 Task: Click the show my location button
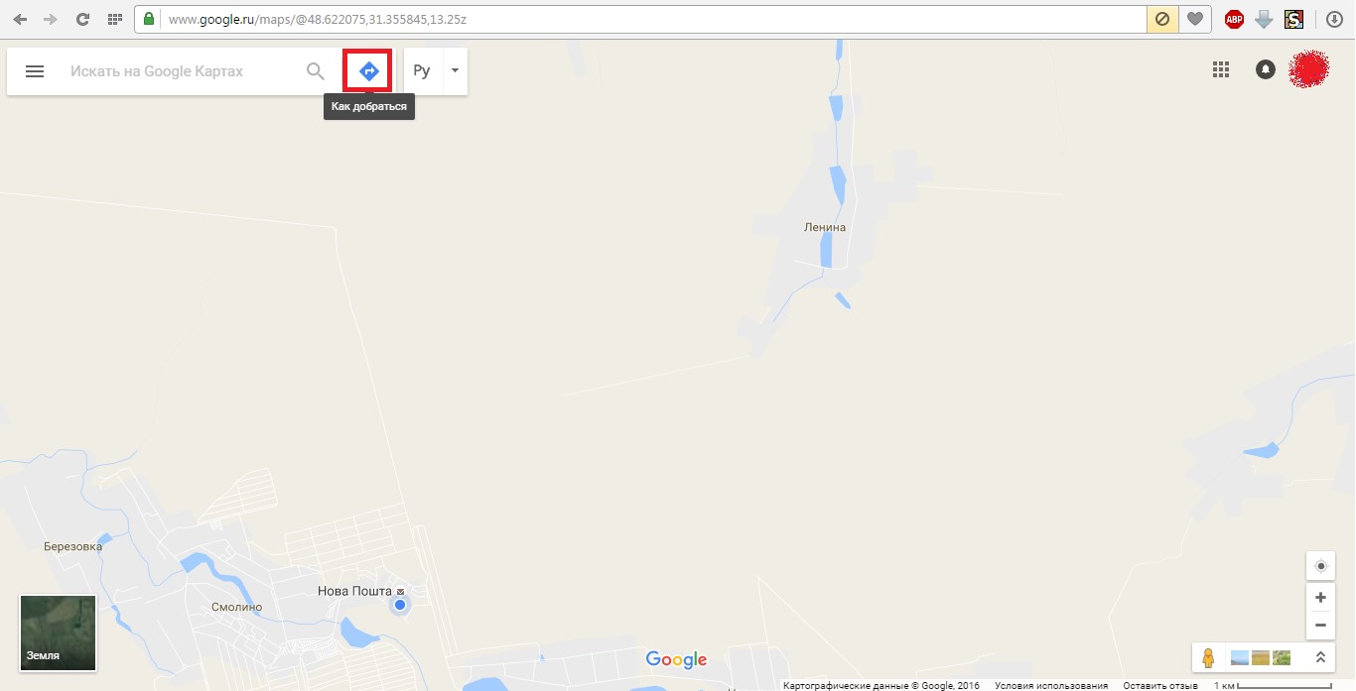[1320, 566]
